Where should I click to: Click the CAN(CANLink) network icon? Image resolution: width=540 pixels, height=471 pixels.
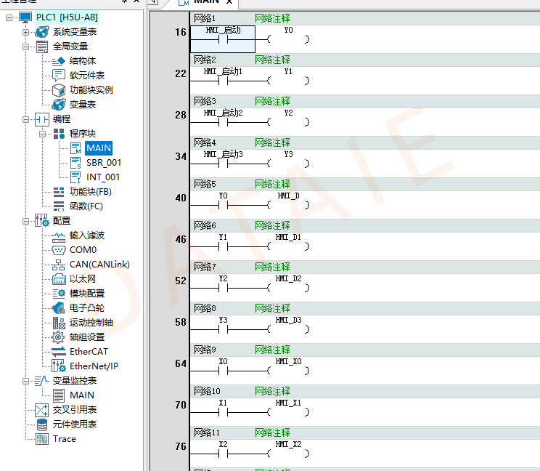(59, 265)
